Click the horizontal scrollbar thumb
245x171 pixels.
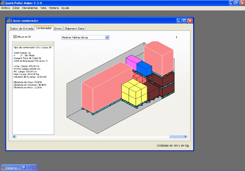[176, 136]
